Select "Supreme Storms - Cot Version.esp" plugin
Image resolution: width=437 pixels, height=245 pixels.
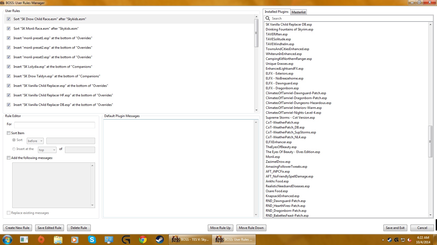pyautogui.click(x=290, y=118)
